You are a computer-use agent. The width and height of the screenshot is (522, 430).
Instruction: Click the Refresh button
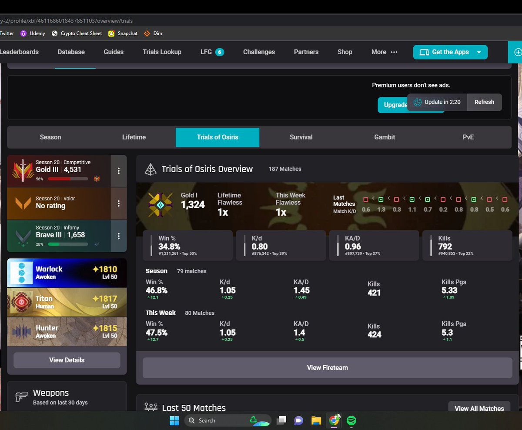484,102
